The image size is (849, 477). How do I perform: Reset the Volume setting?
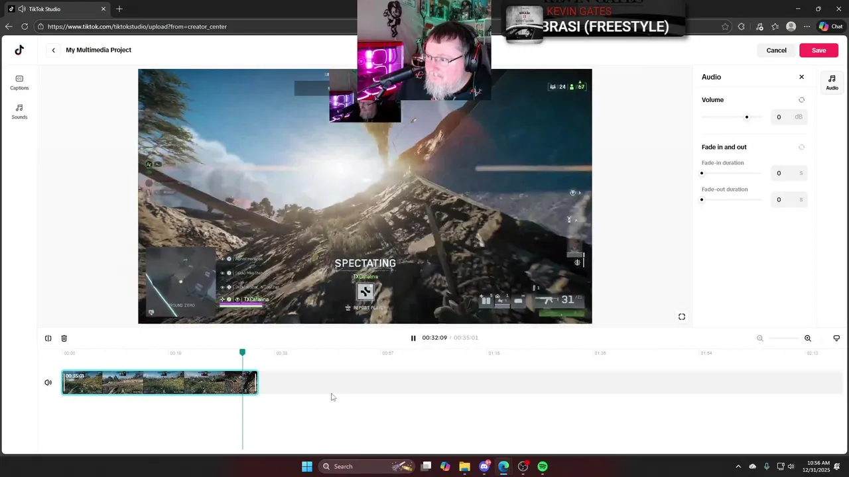(x=801, y=100)
